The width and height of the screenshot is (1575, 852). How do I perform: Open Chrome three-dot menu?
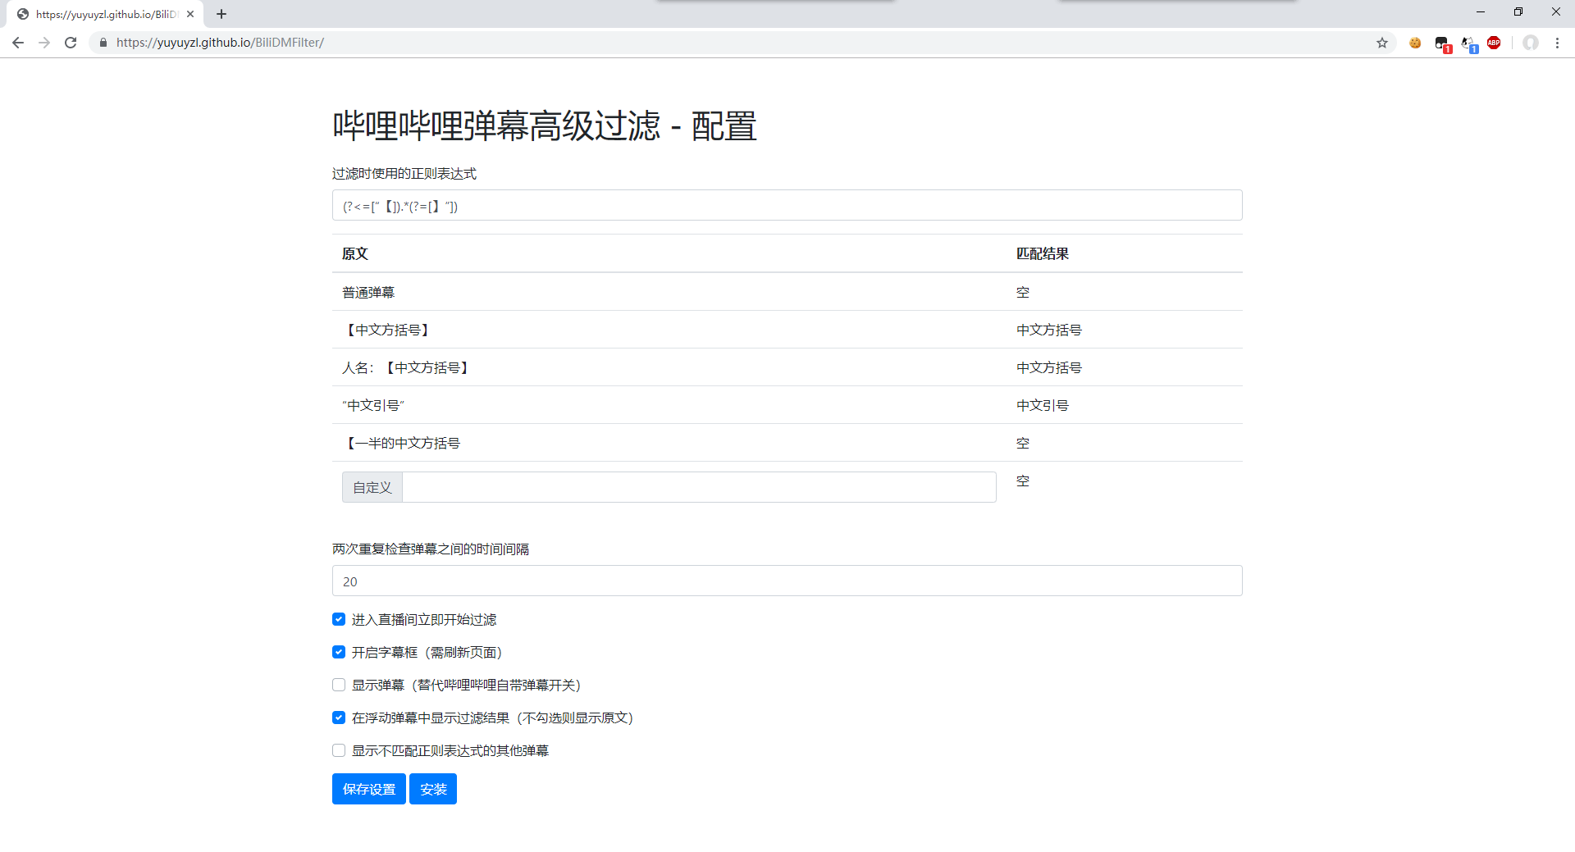click(1557, 43)
